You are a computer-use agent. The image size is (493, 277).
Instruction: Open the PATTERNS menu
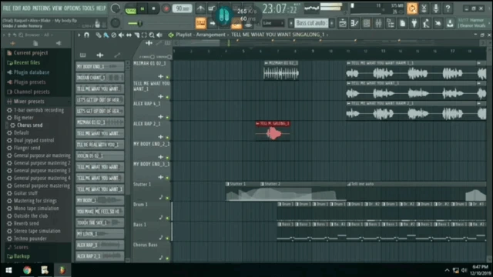41,8
